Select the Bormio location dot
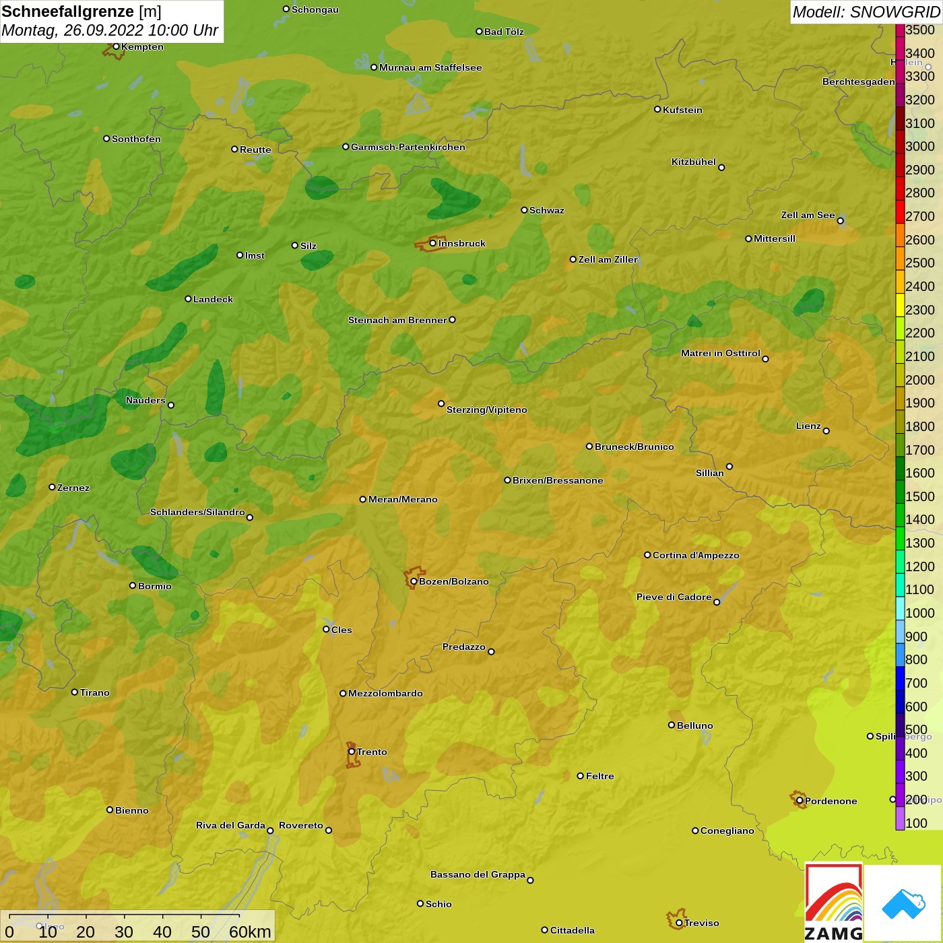The image size is (943, 943). pos(133,585)
